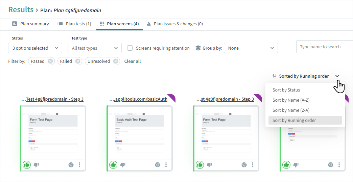Viewport: 353px width, 182px height.
Task: Open three-dot menu on first screen card
Action: click(x=79, y=165)
